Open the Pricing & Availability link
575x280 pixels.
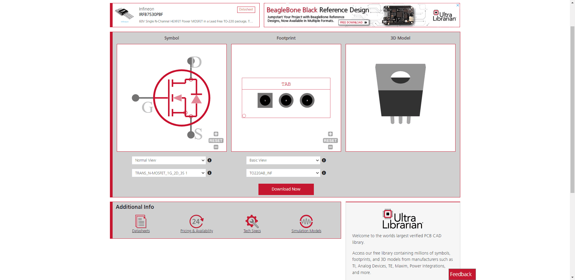tap(197, 231)
